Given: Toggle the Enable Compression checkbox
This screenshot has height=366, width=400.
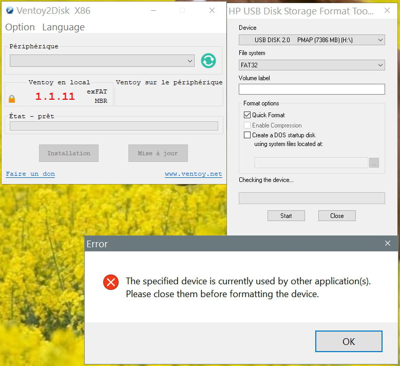Looking at the screenshot, I should point(247,125).
